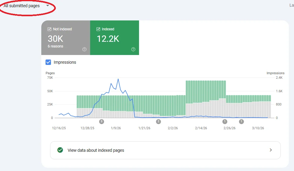Select the Not indexed 30K tab card

pyautogui.click(x=66, y=38)
